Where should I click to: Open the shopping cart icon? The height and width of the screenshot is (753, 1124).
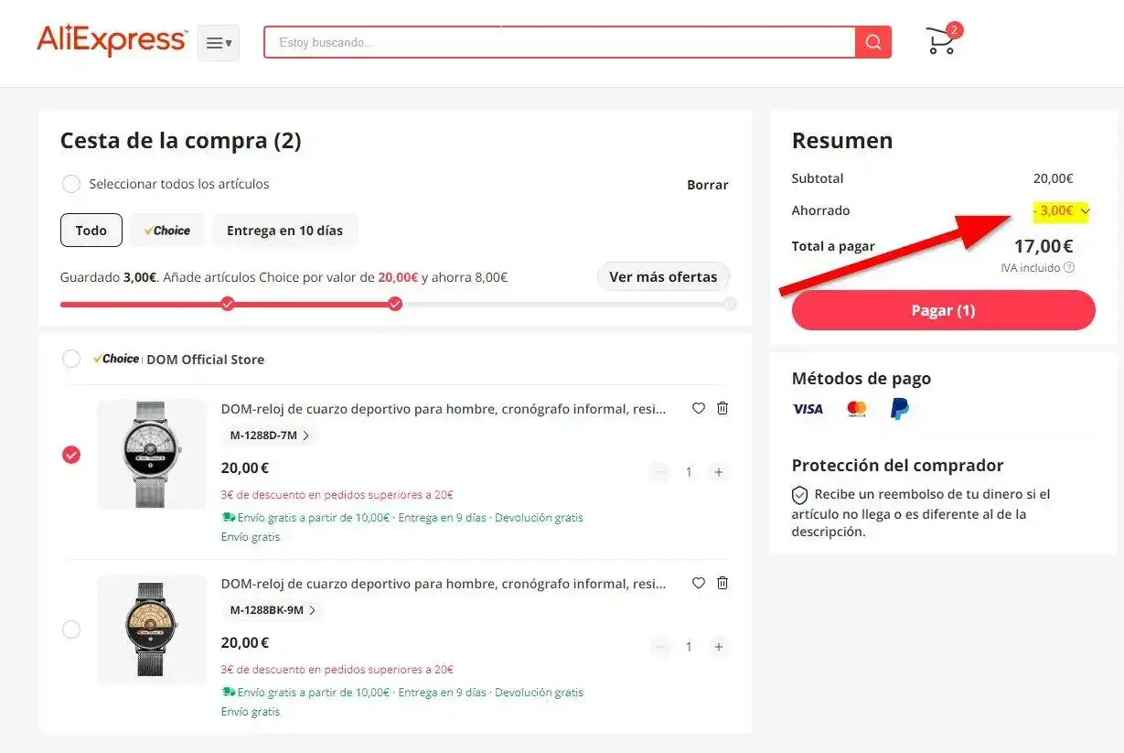pyautogui.click(x=942, y=39)
